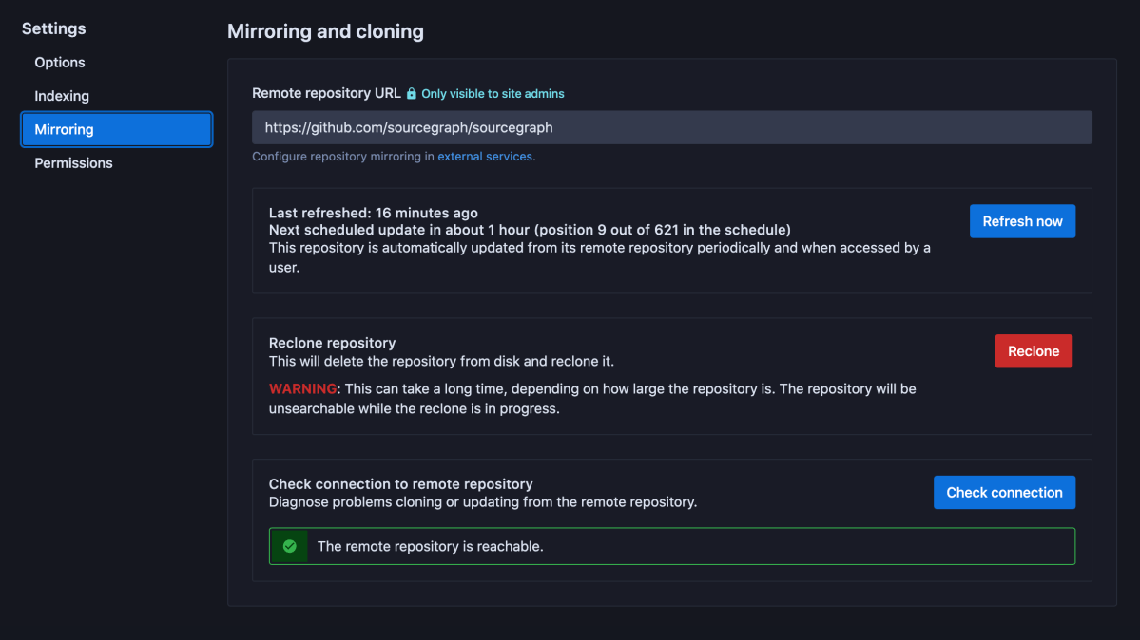
Task: Click the Settings sidebar heading
Action: (53, 28)
